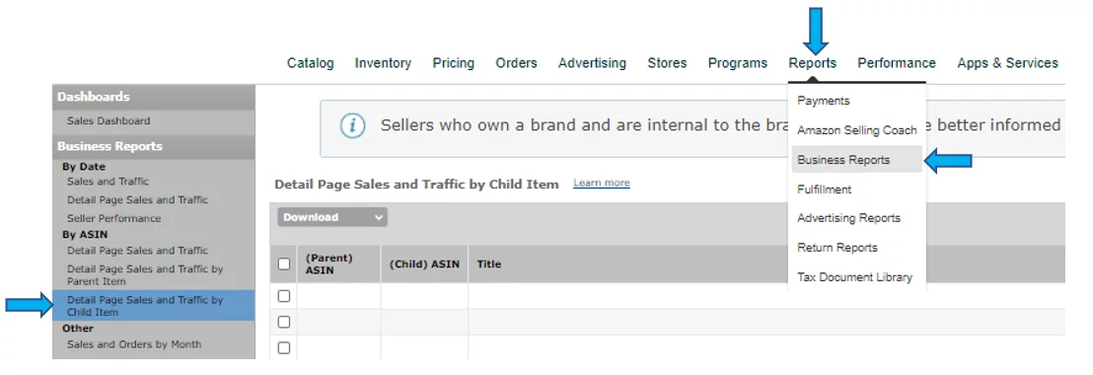Click the Dashboards sidebar header
The height and width of the screenshot is (375, 1093).
pos(153,97)
